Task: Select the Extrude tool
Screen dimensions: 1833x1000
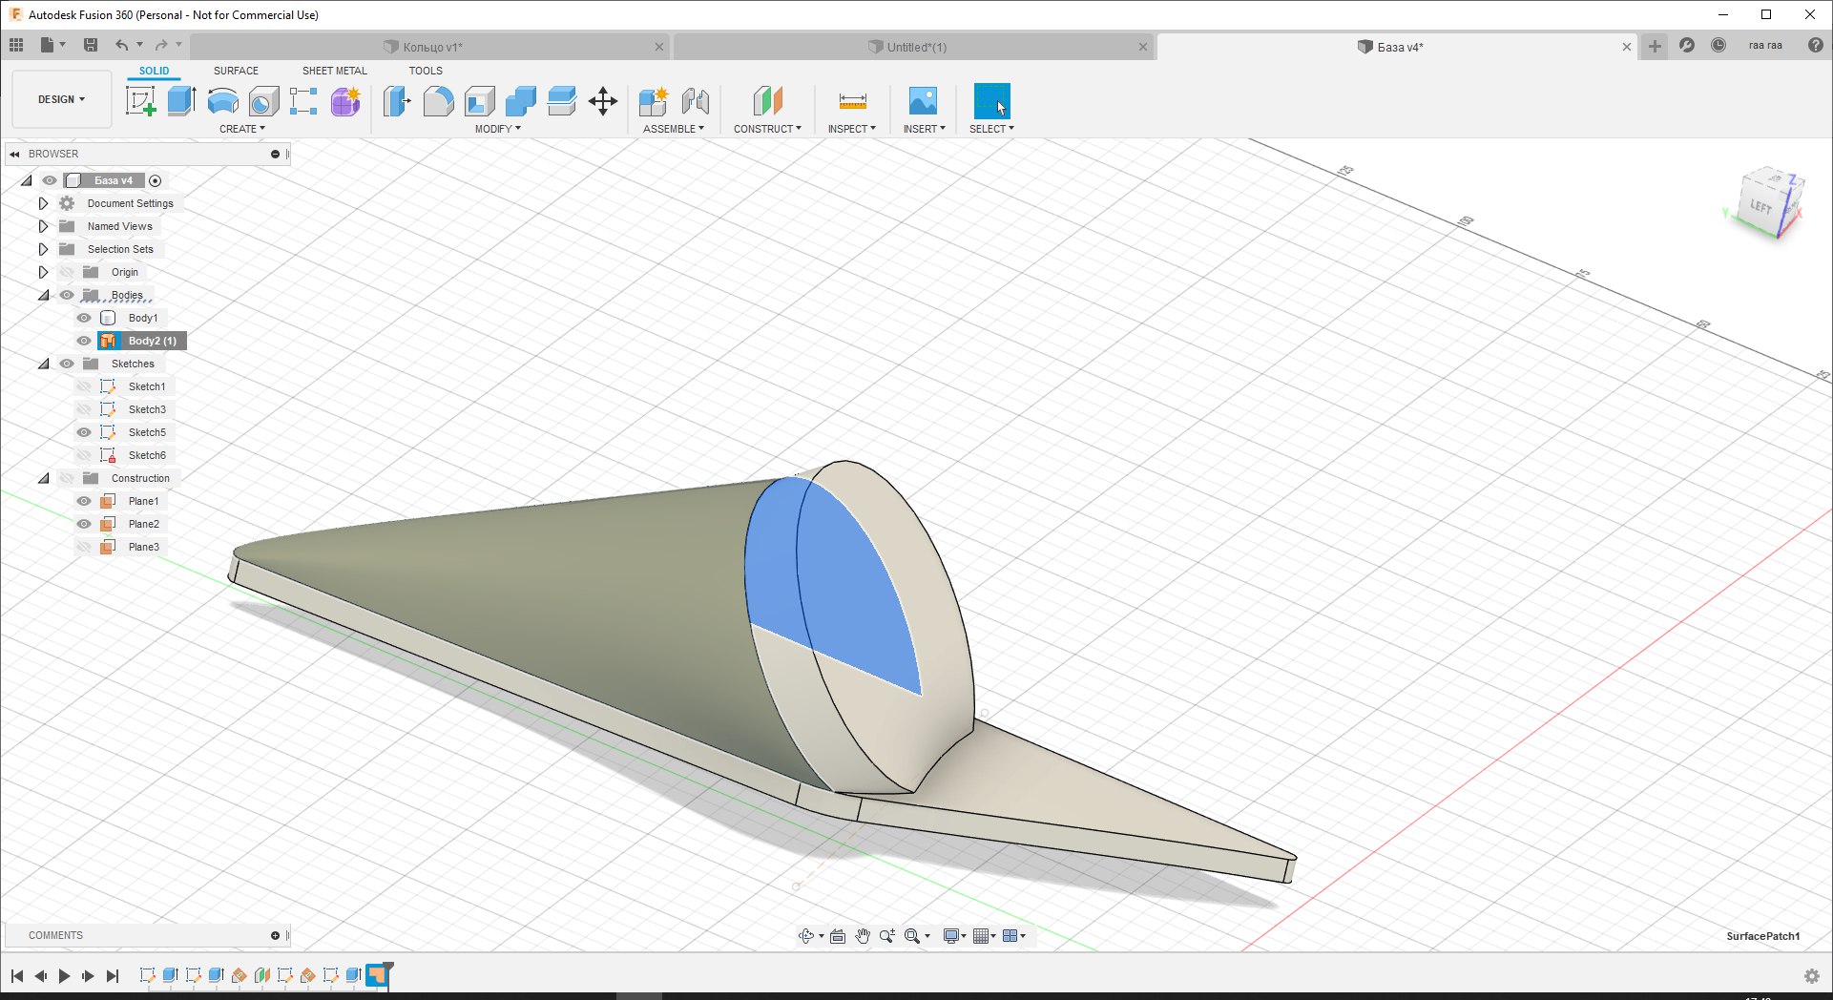Action: point(181,101)
